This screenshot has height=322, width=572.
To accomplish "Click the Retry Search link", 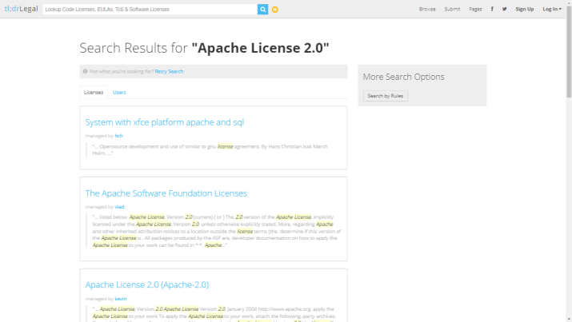I will pyautogui.click(x=169, y=71).
